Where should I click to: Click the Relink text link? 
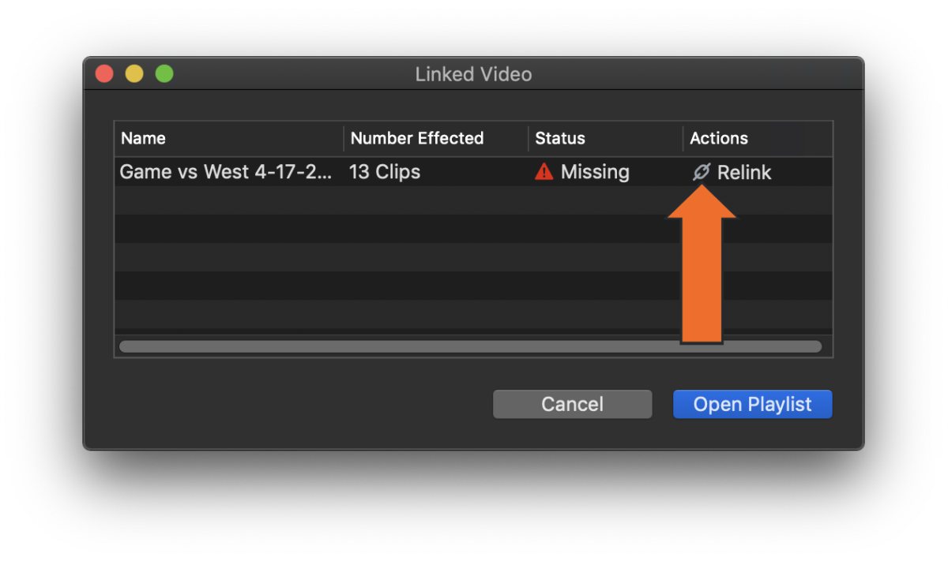[744, 172]
